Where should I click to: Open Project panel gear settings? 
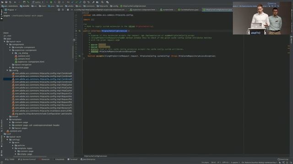68,10
